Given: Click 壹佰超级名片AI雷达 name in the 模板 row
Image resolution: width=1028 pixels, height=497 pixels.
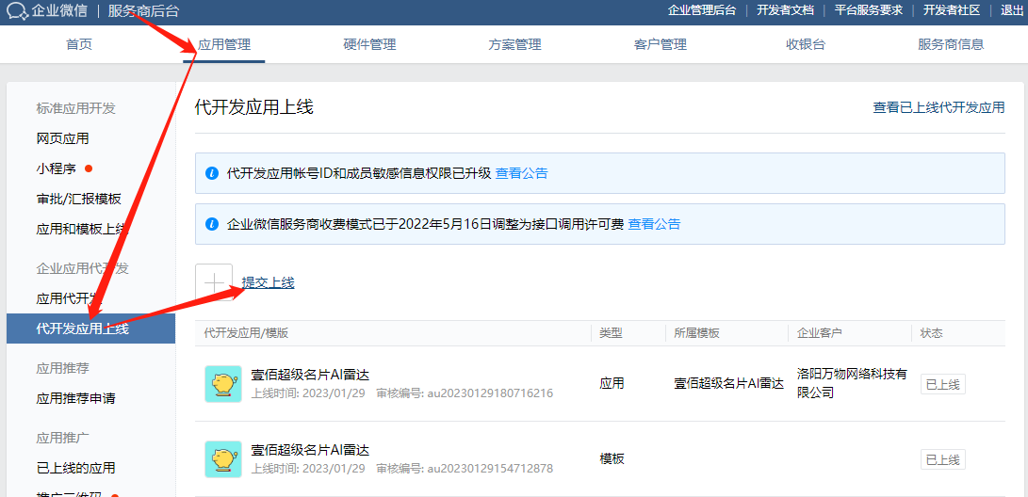Looking at the screenshot, I should point(311,450).
